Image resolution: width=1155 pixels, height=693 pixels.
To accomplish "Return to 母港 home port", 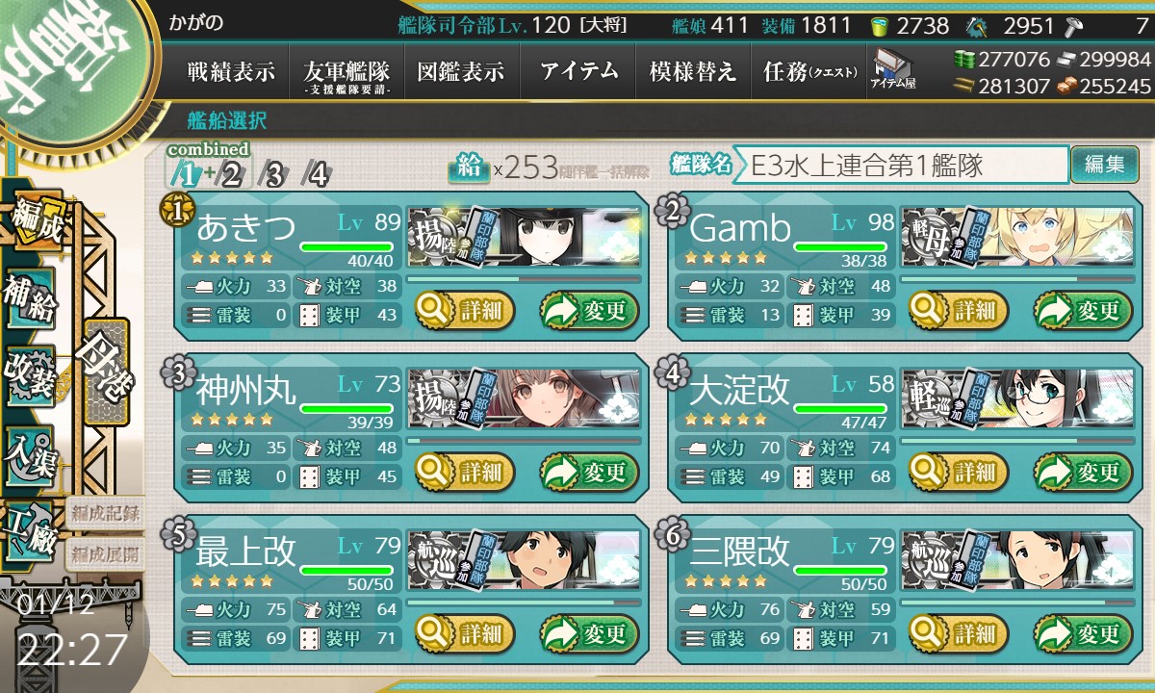I will (x=106, y=371).
